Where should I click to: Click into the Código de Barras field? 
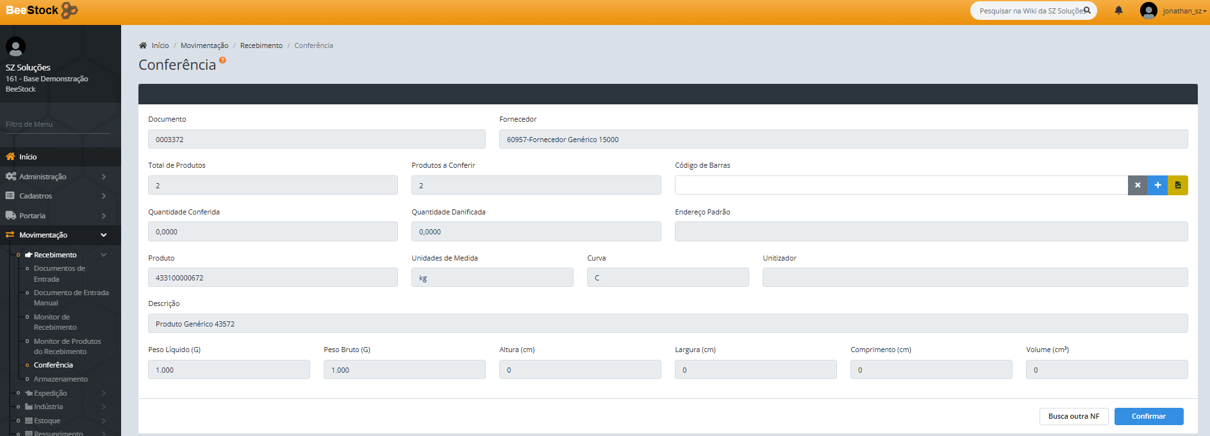(x=900, y=185)
